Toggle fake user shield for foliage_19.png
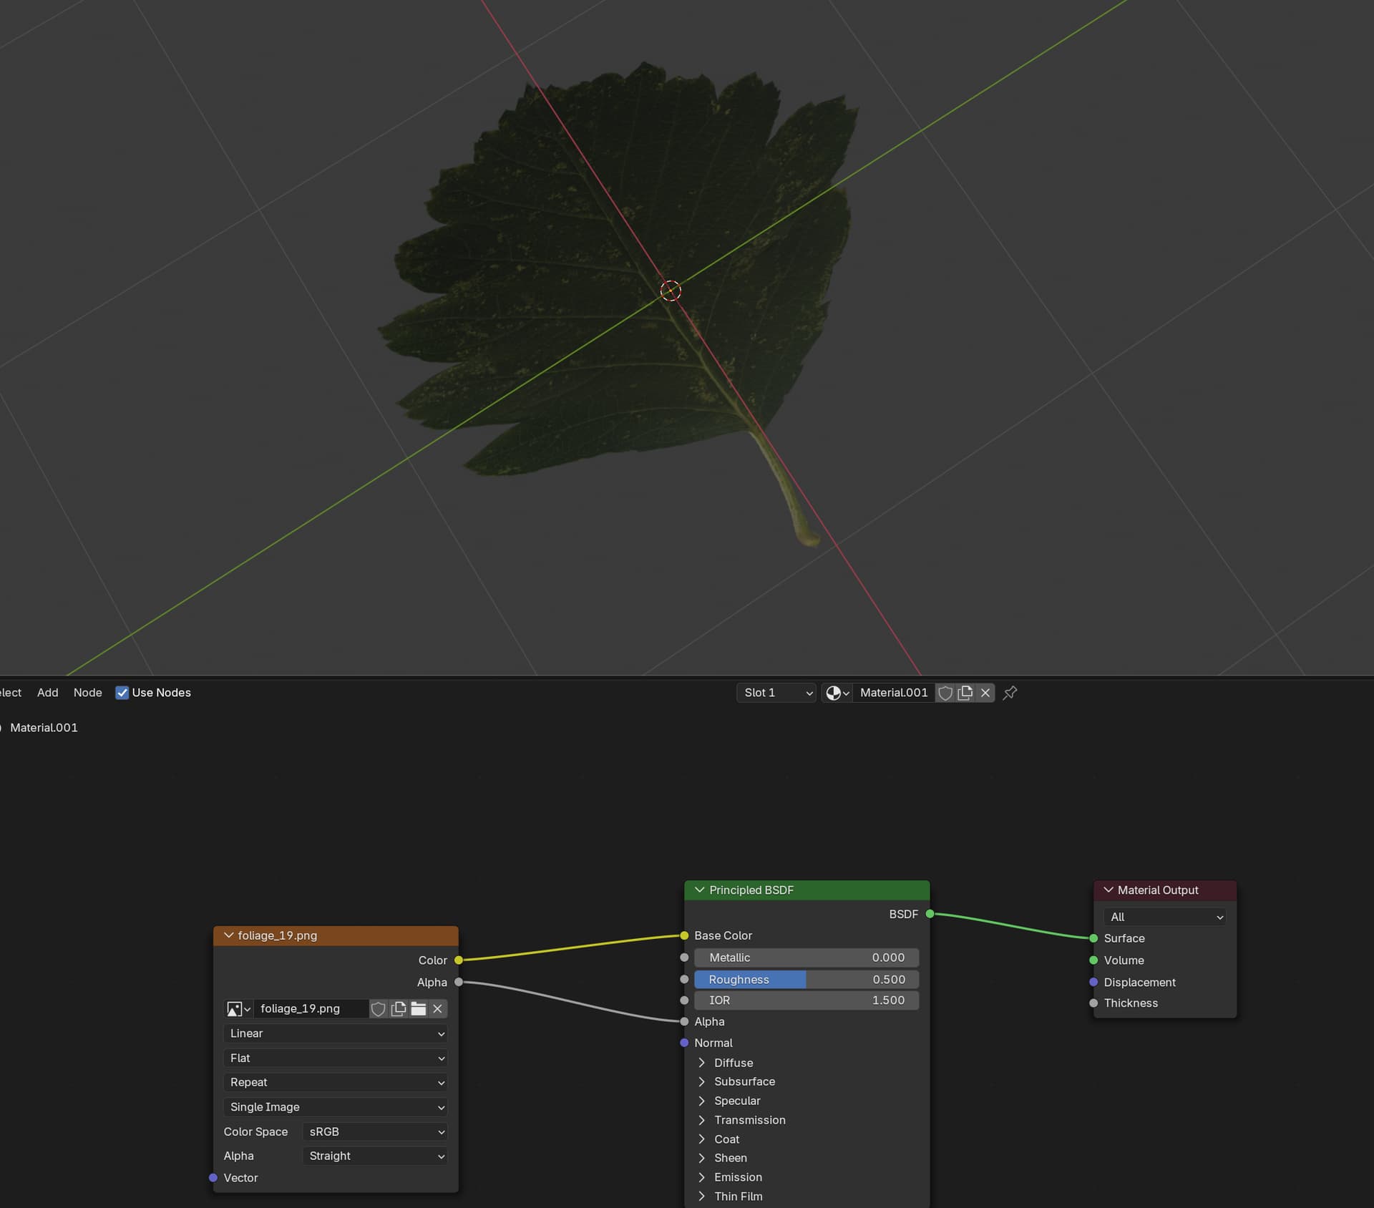 pos(378,1008)
